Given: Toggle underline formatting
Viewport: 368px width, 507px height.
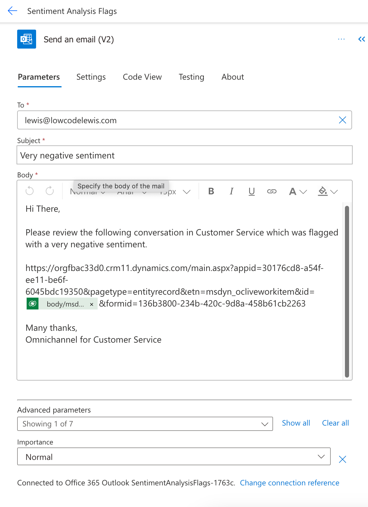Looking at the screenshot, I should pyautogui.click(x=251, y=192).
